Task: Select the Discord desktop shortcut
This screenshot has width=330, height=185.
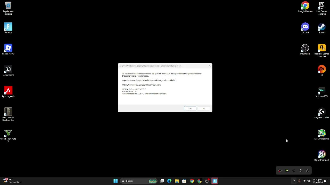Action: click(305, 28)
